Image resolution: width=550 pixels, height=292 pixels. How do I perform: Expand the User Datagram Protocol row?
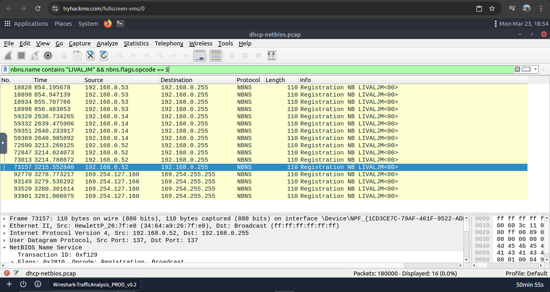[4, 241]
